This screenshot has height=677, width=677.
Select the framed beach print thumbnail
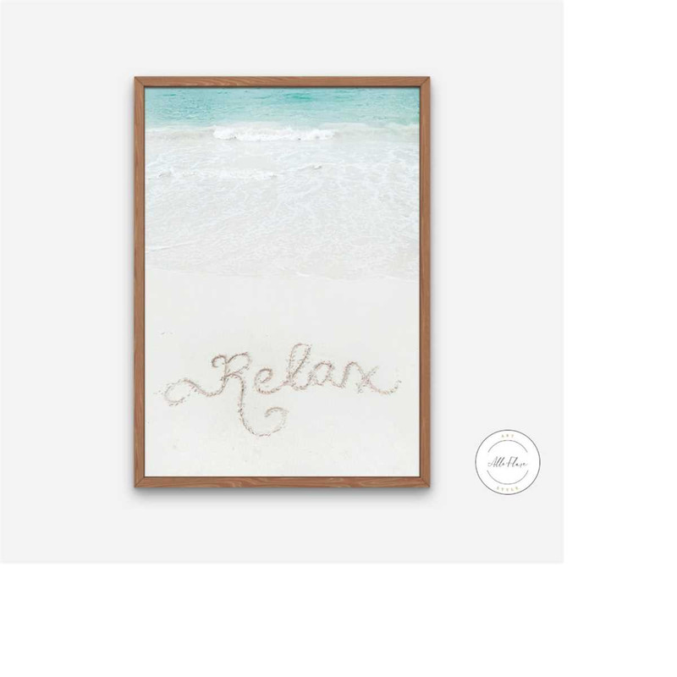click(x=282, y=283)
